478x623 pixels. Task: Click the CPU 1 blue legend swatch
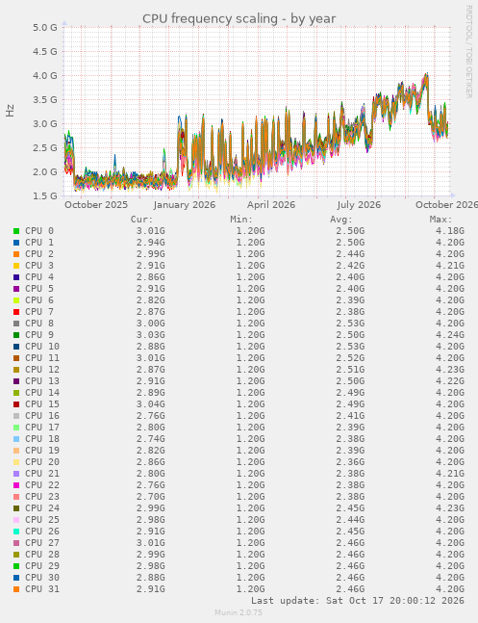tap(16, 243)
